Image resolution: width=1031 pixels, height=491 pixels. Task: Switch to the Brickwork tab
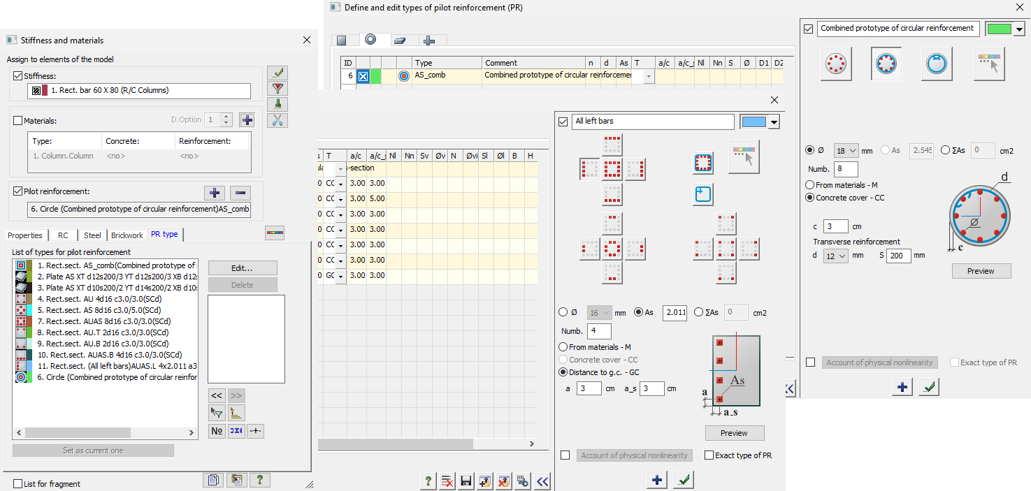pyautogui.click(x=127, y=235)
